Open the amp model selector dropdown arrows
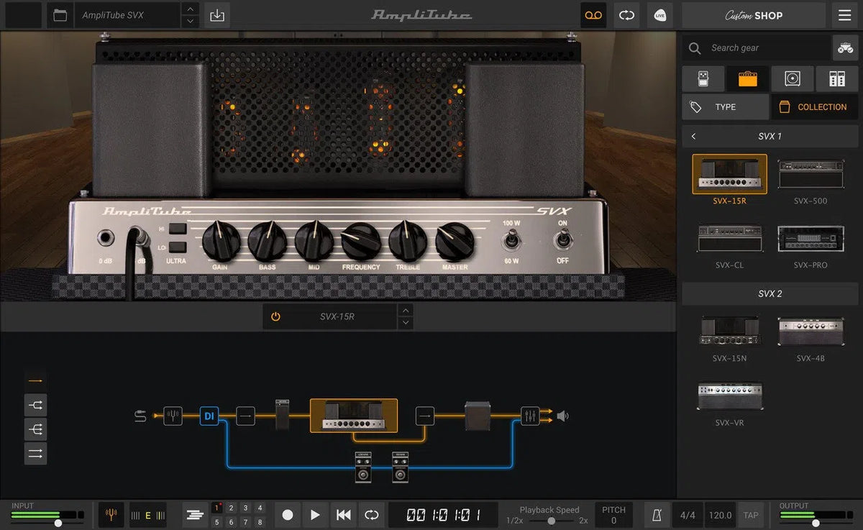The image size is (863, 530). [x=406, y=316]
